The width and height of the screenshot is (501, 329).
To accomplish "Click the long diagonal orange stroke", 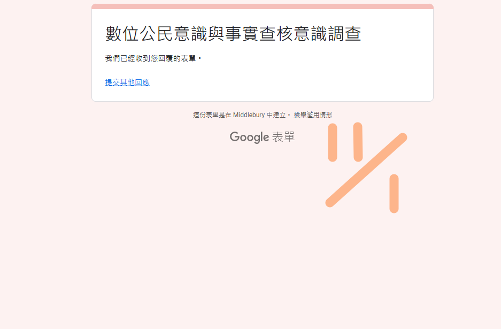I will [x=366, y=170].
